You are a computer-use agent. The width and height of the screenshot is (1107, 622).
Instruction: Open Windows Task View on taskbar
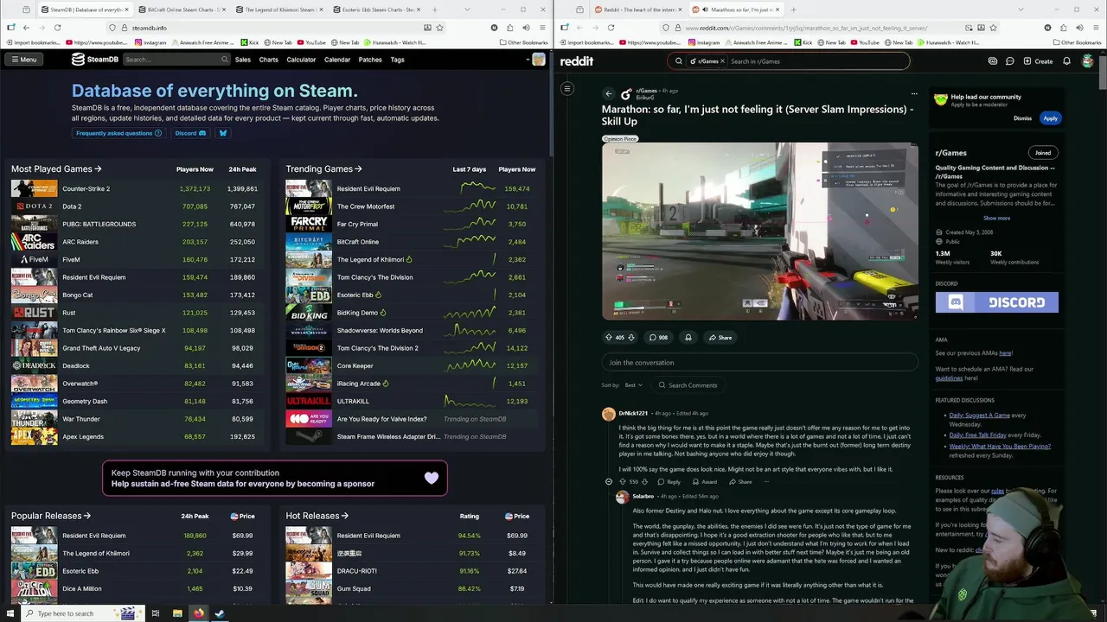coord(156,613)
